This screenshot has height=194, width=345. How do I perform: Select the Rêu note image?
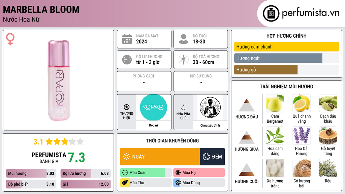click(328, 168)
